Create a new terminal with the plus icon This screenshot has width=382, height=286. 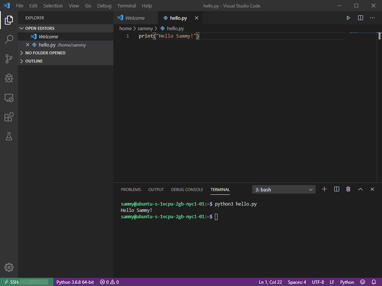coord(324,189)
